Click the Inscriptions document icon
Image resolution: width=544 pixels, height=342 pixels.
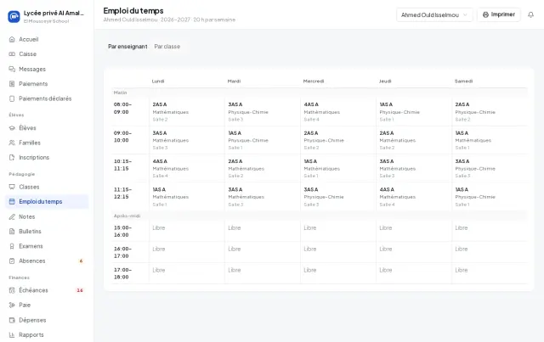(12, 157)
